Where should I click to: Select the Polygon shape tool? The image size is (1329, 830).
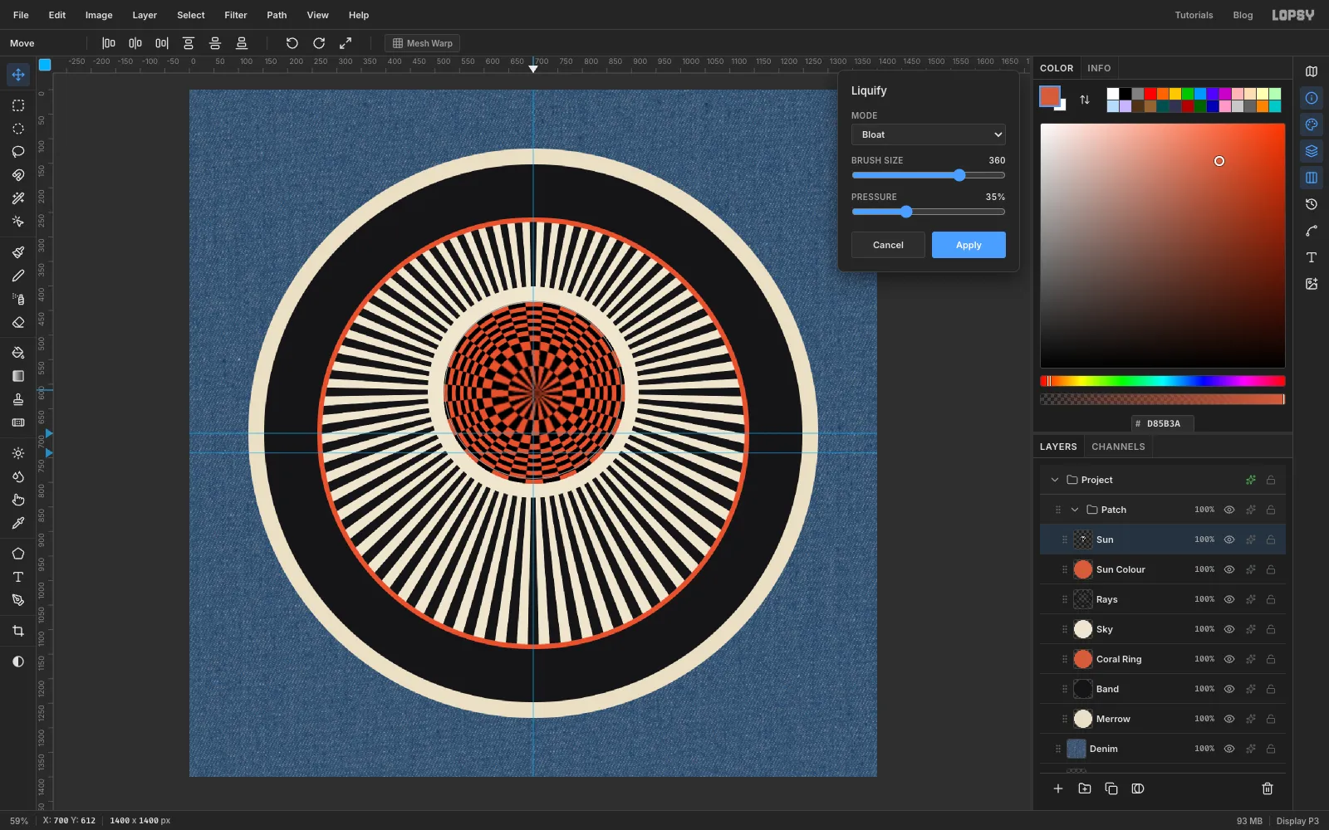coord(18,554)
